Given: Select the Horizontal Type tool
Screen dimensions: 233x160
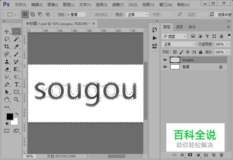Looking at the screenshot, I should [x=16, y=85].
